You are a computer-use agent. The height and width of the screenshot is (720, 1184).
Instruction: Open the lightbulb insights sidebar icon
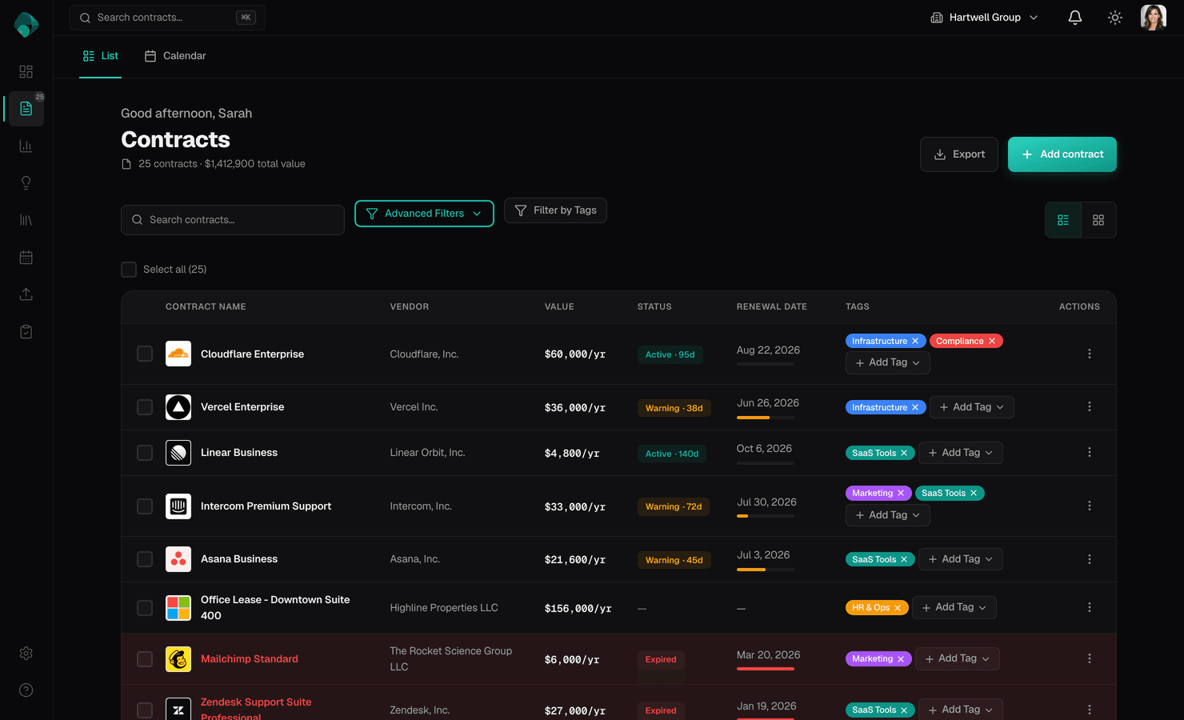(x=26, y=183)
